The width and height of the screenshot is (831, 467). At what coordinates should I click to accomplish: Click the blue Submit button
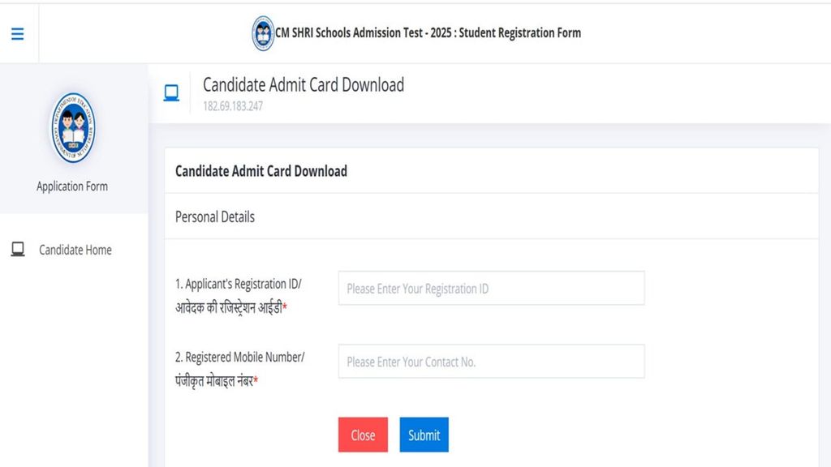(x=424, y=435)
